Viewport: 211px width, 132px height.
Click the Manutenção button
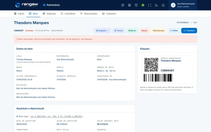click(159, 31)
